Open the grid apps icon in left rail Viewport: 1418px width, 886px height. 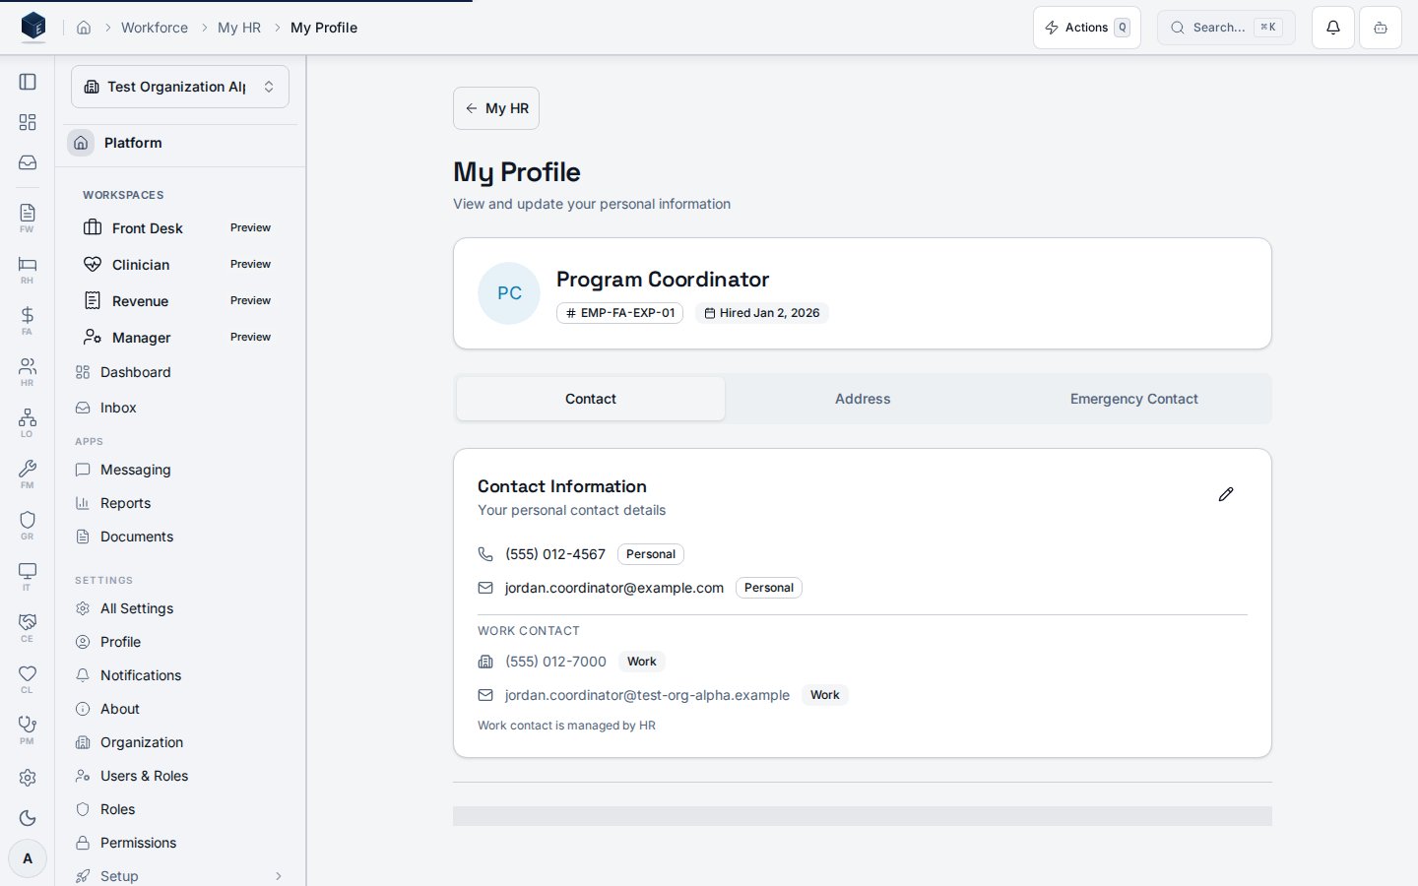tap(28, 122)
